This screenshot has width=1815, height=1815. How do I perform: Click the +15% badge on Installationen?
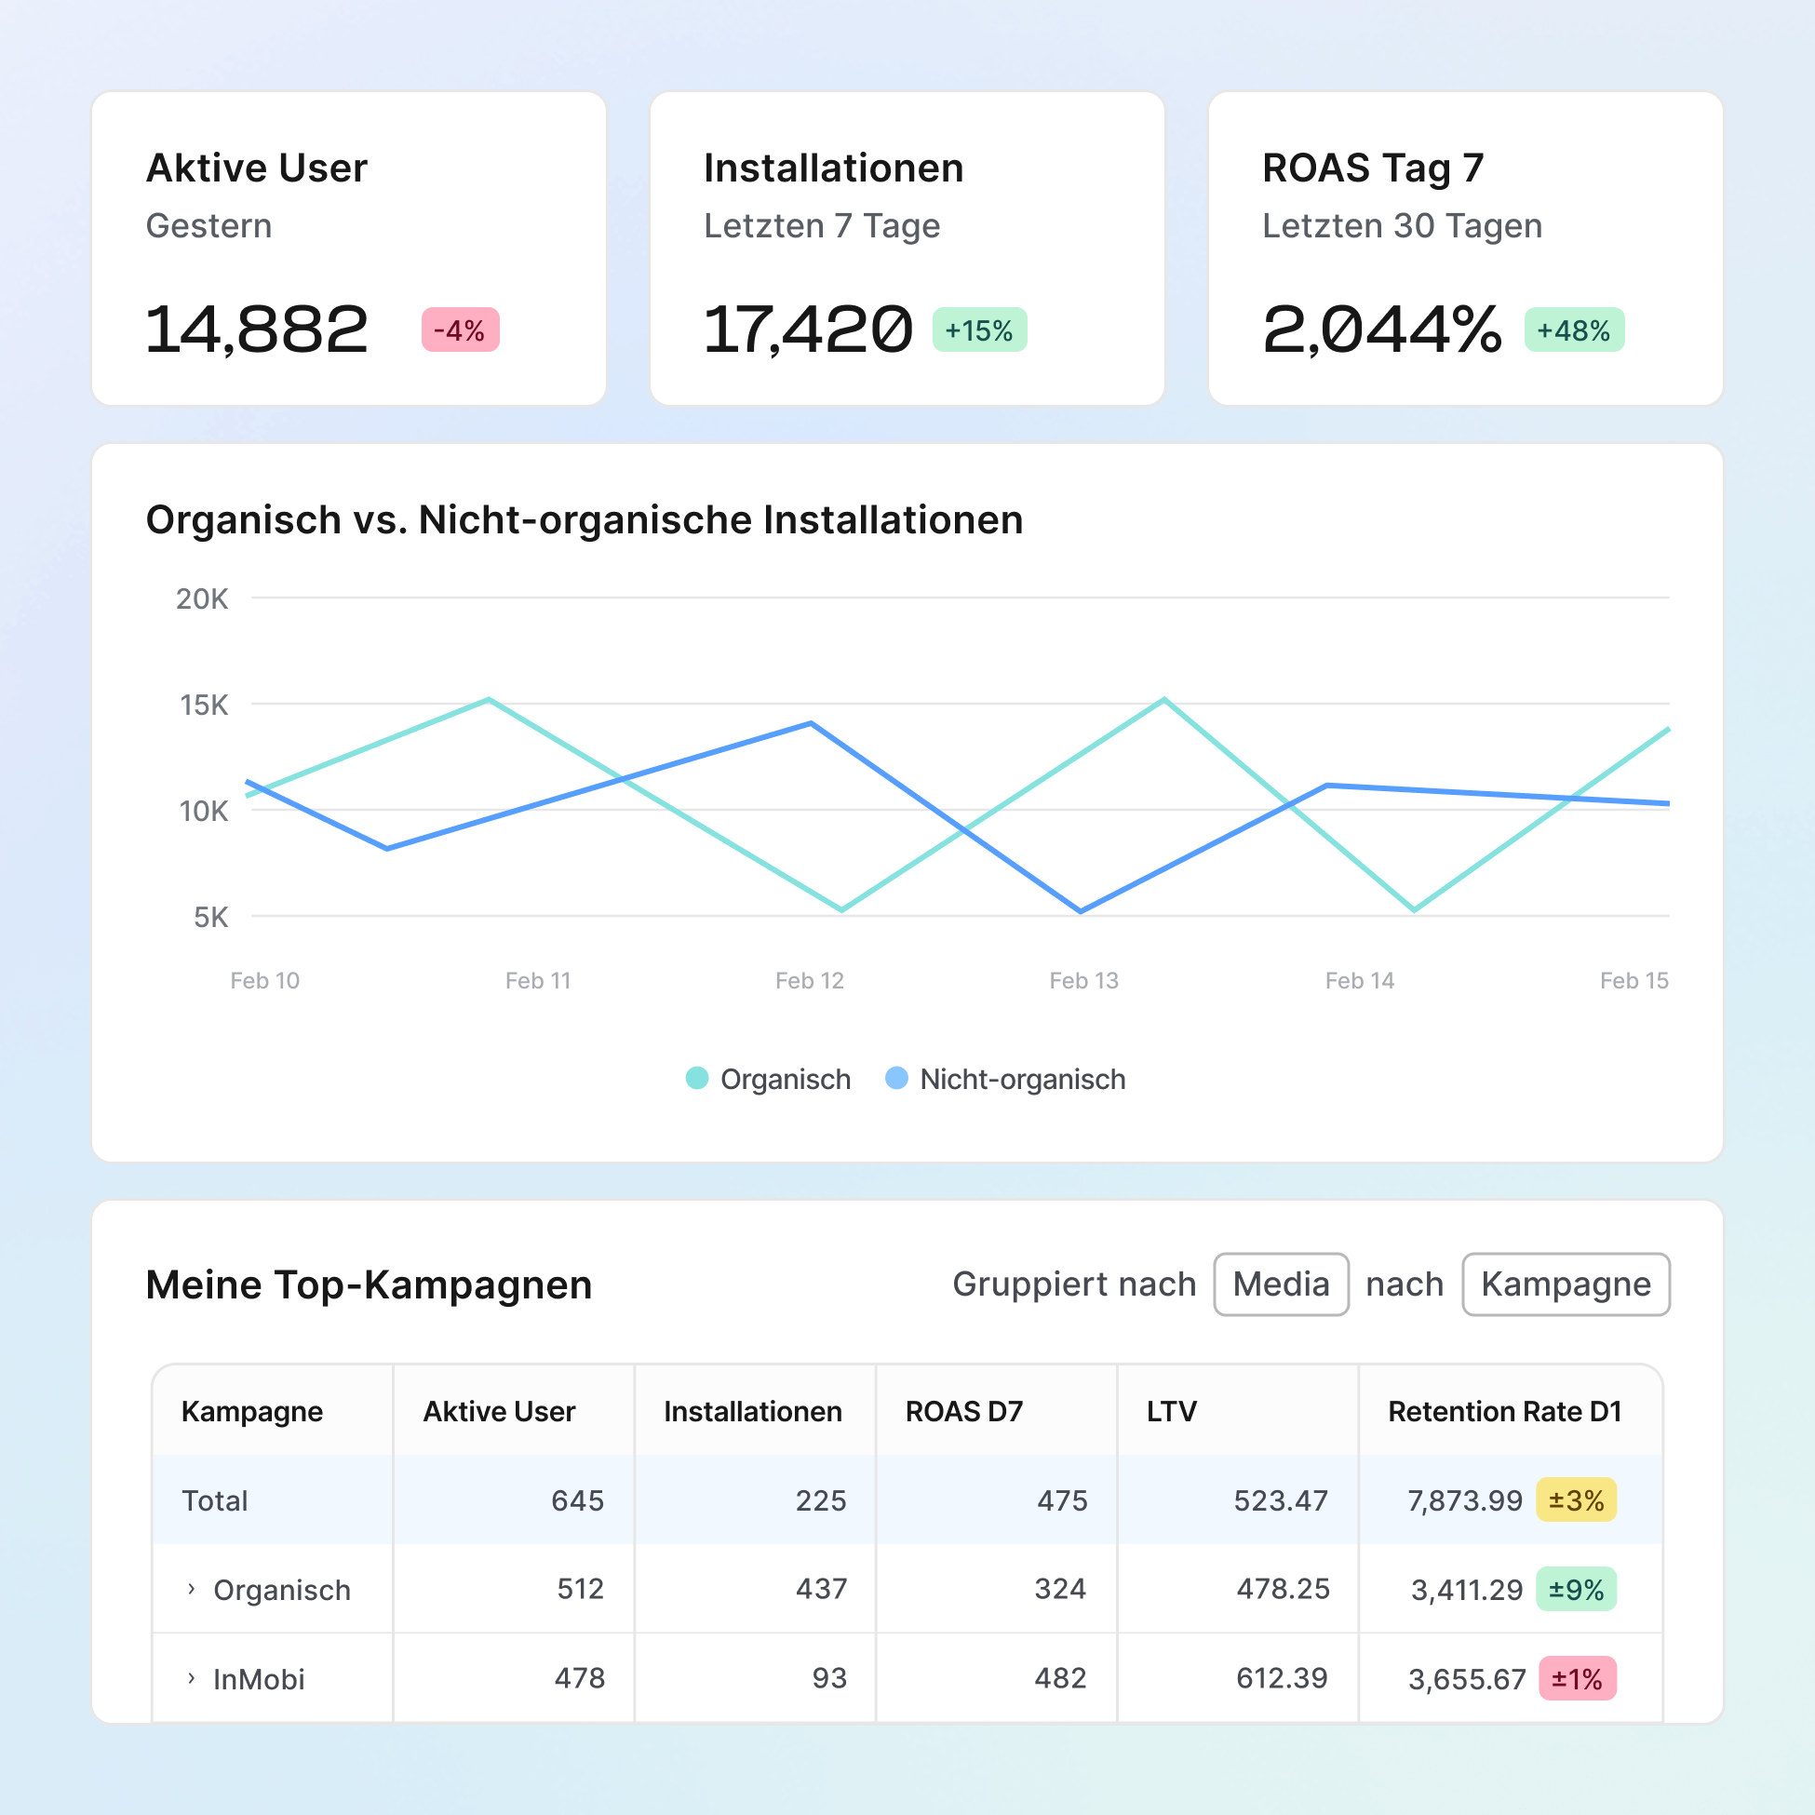point(979,329)
